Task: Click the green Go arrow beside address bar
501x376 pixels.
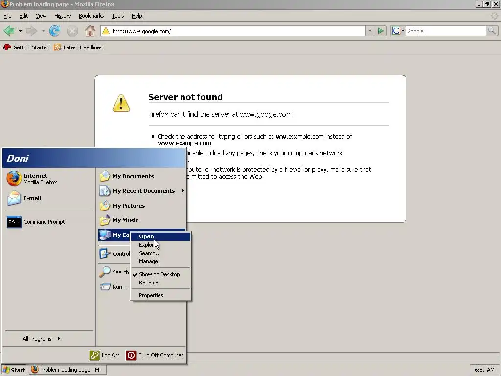Action: (381, 31)
